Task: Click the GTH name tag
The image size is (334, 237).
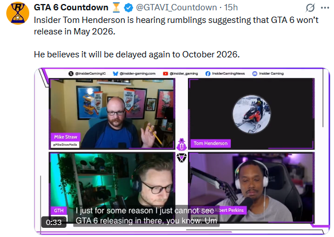Action: [x=59, y=211]
